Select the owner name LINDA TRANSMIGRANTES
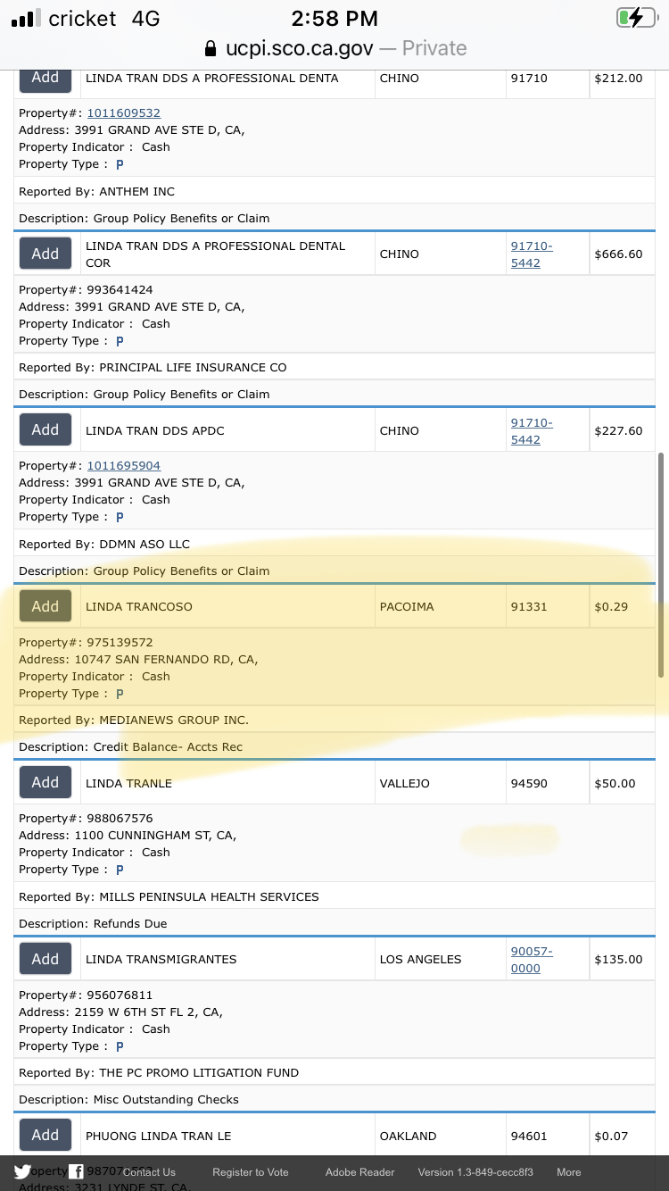Screen dimensions: 669x1191 pos(161,959)
